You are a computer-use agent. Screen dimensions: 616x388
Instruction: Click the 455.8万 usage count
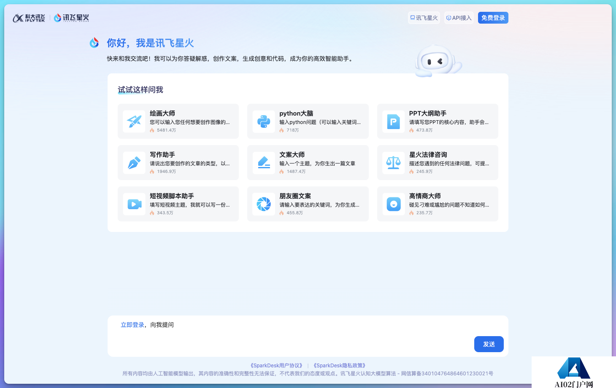tap(295, 213)
